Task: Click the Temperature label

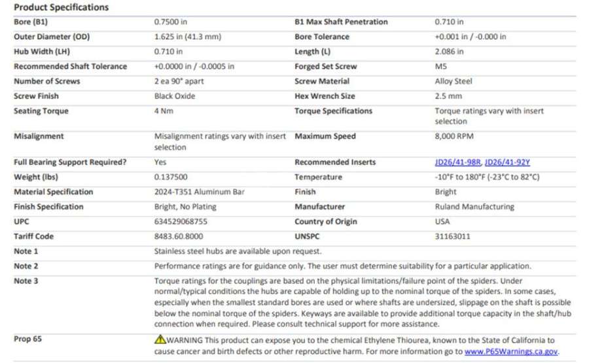Action: click(x=319, y=177)
